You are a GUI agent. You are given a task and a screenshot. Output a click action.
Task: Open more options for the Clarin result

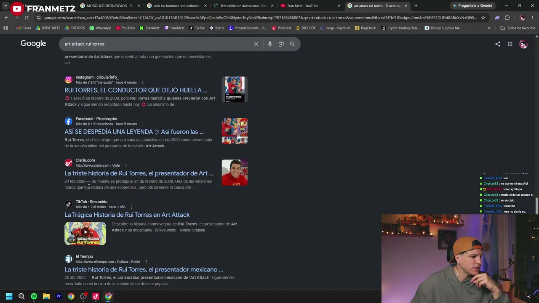click(125, 165)
